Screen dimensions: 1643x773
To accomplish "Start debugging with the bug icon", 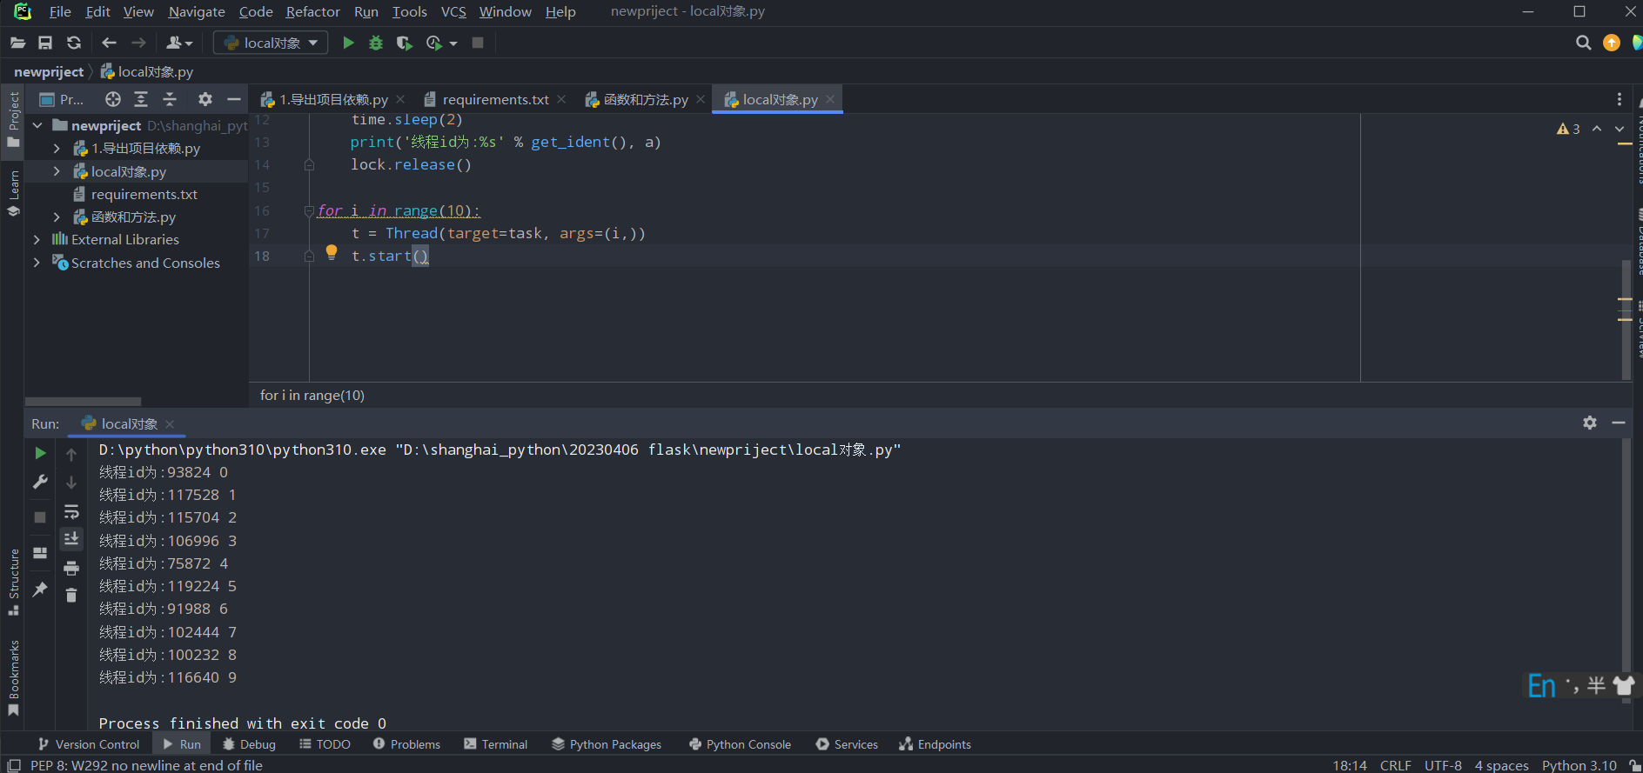I will [x=376, y=43].
